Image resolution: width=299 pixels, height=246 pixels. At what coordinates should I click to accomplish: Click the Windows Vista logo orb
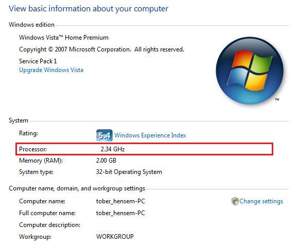(x=250, y=71)
